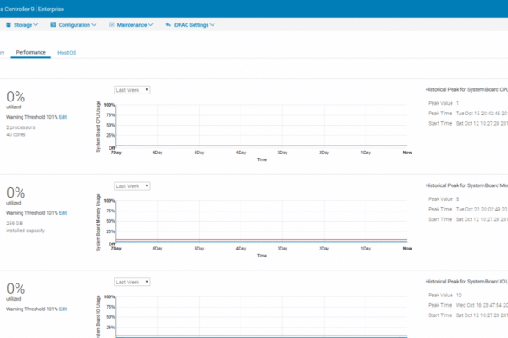
Task: Click the Now marker on memory chart
Action: (x=407, y=249)
